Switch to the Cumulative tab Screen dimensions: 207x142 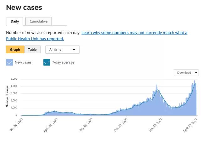(x=39, y=21)
